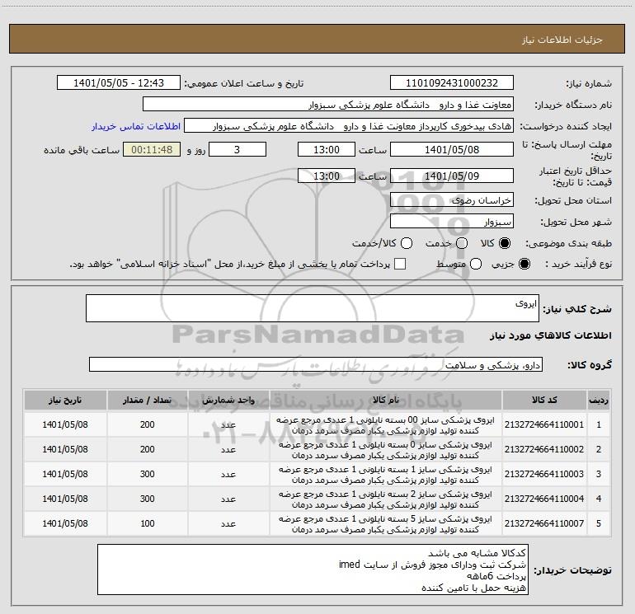Select product code 213272464110004
Image resolution: width=635 pixels, height=614 pixels.
pyautogui.click(x=544, y=499)
